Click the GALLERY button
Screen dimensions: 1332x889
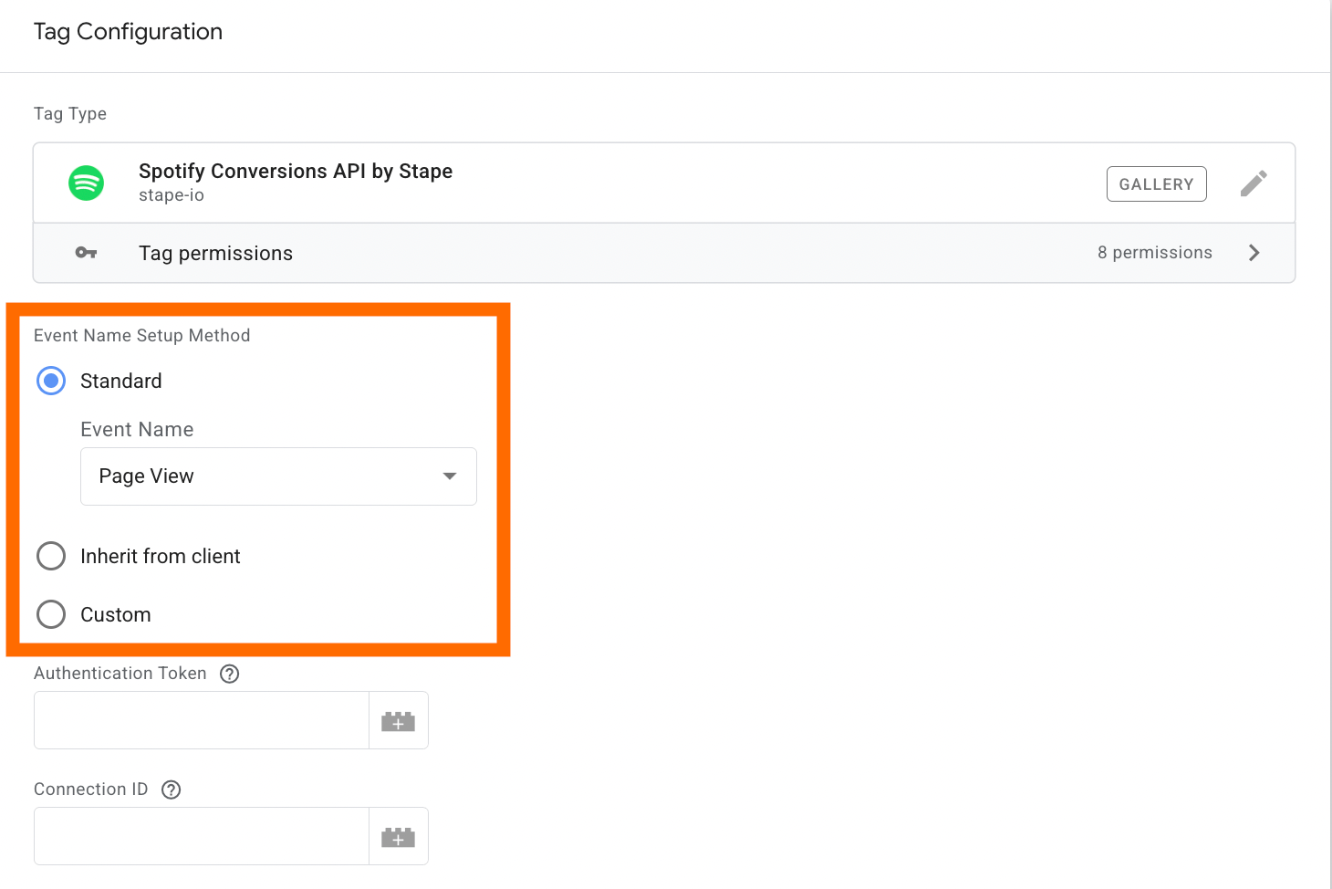(1157, 183)
